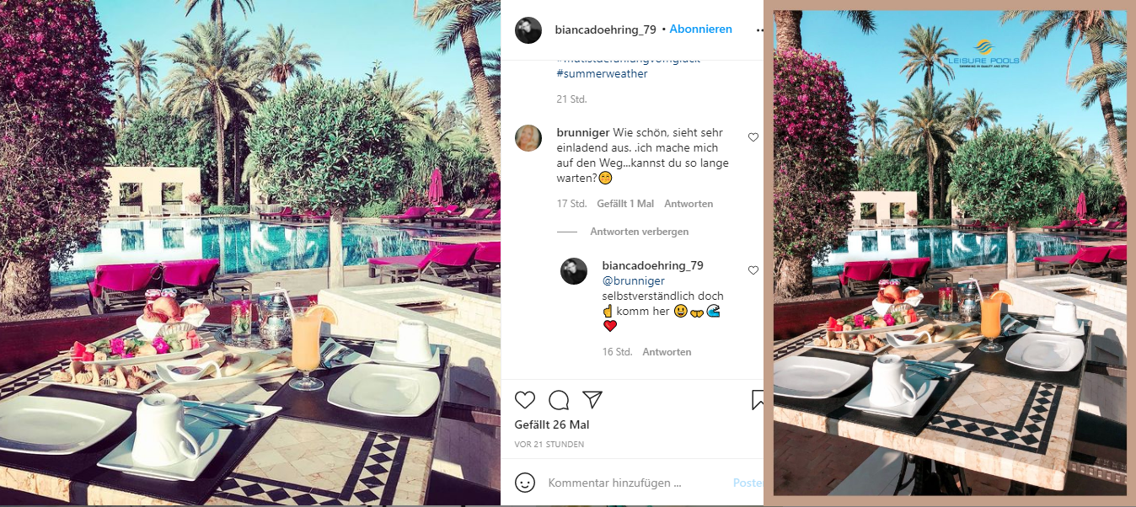Collapse replies with Antworten verbergen

tap(640, 232)
